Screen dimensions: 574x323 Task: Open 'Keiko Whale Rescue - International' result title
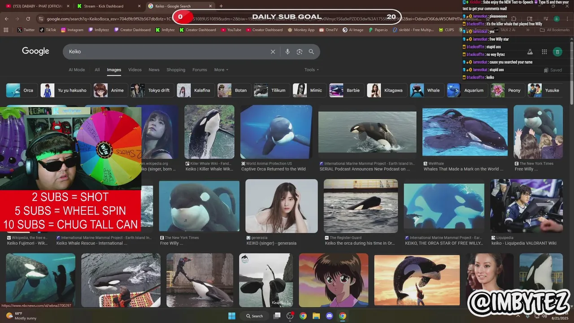92,243
